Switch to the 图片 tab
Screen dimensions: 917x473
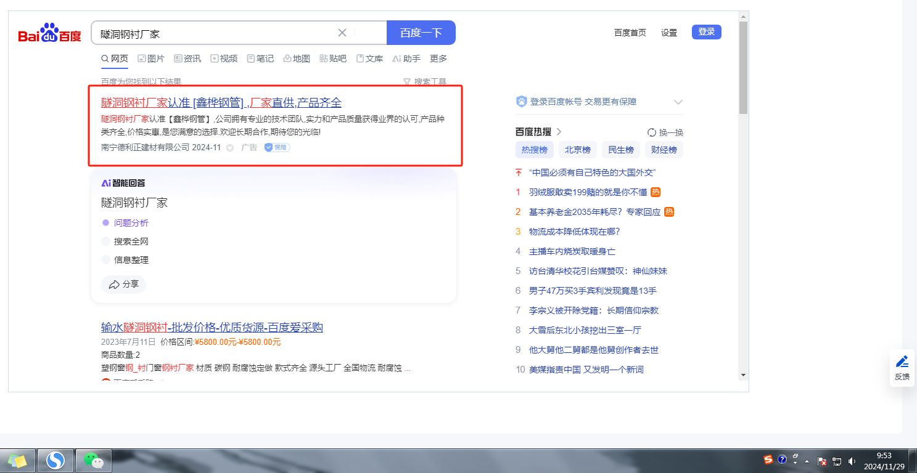pyautogui.click(x=151, y=59)
